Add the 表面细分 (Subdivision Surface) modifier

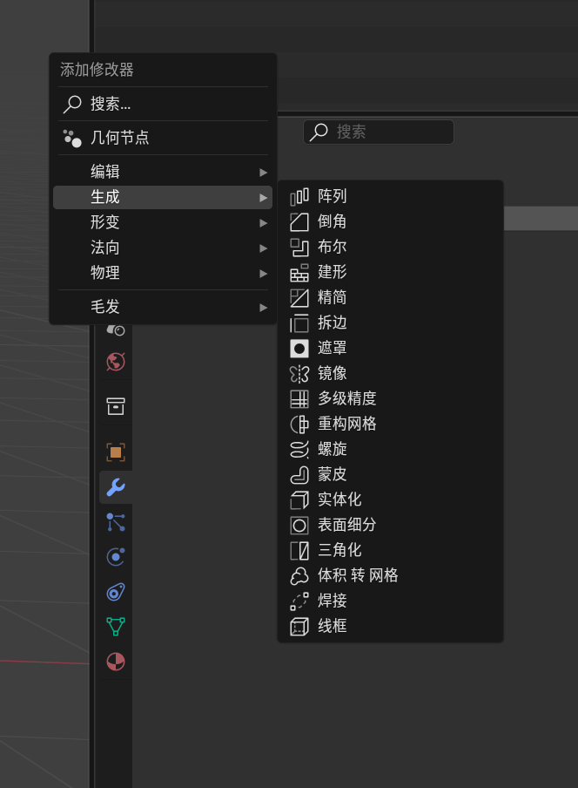390,525
